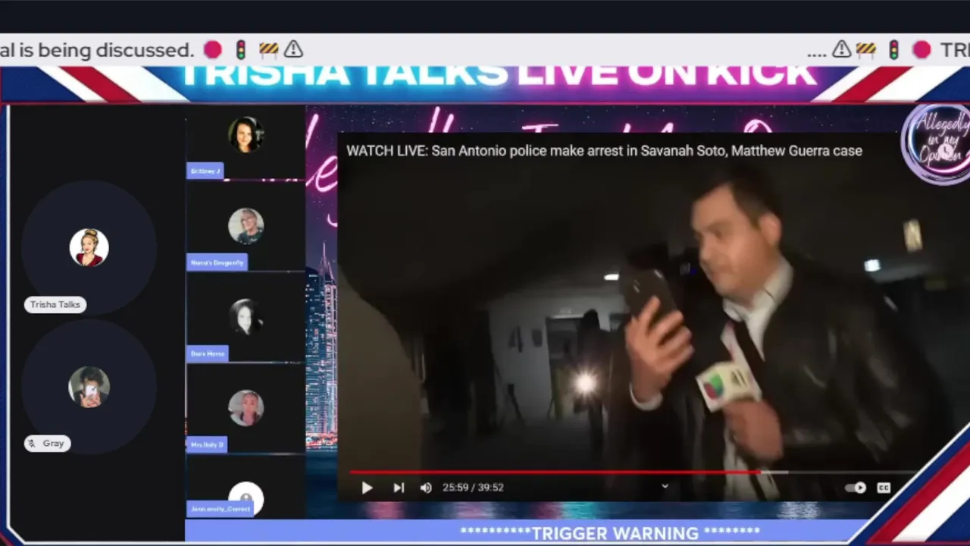Screen dimensions: 970x546
Task: Skip to the next video
Action: [x=399, y=488]
